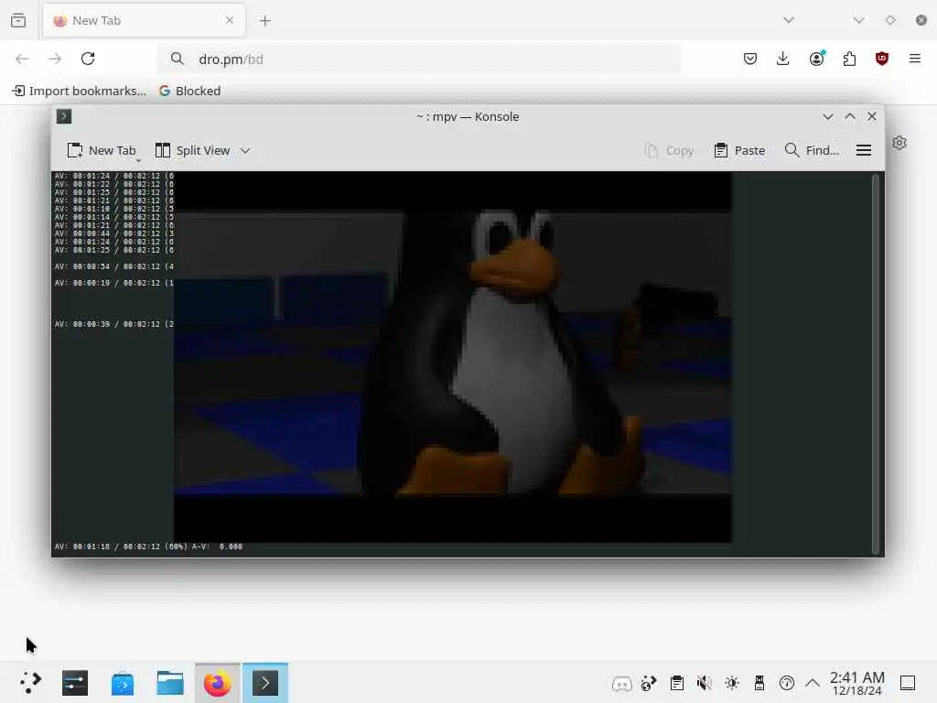Viewport: 937px width, 703px height.
Task: Click the Konsole title text mpv — Konsole
Action: (468, 116)
